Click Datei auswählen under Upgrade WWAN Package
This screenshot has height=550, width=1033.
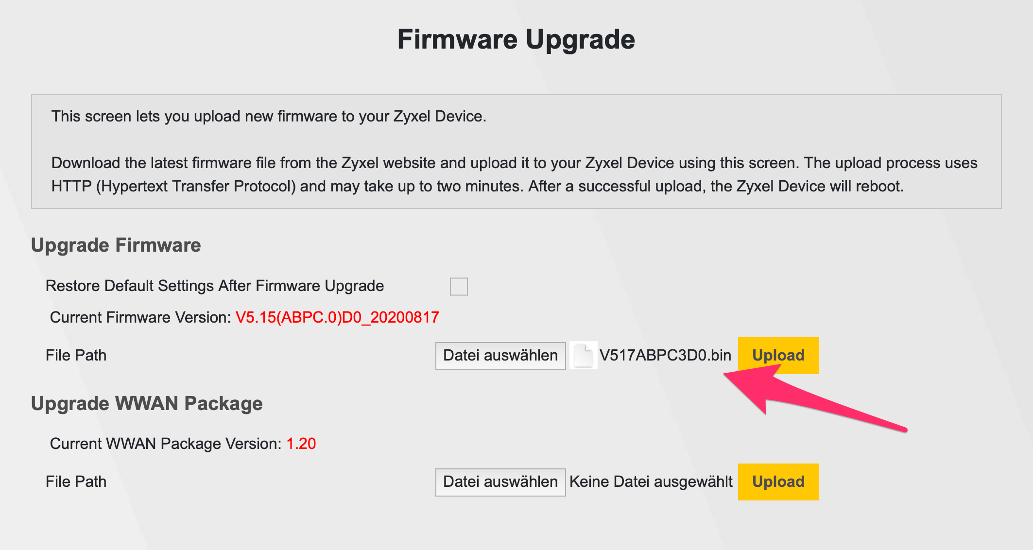pos(500,481)
